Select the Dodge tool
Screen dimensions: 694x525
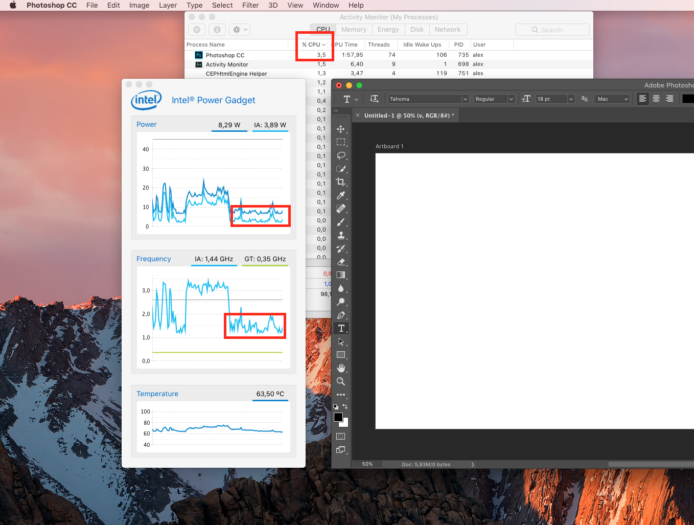[341, 302]
